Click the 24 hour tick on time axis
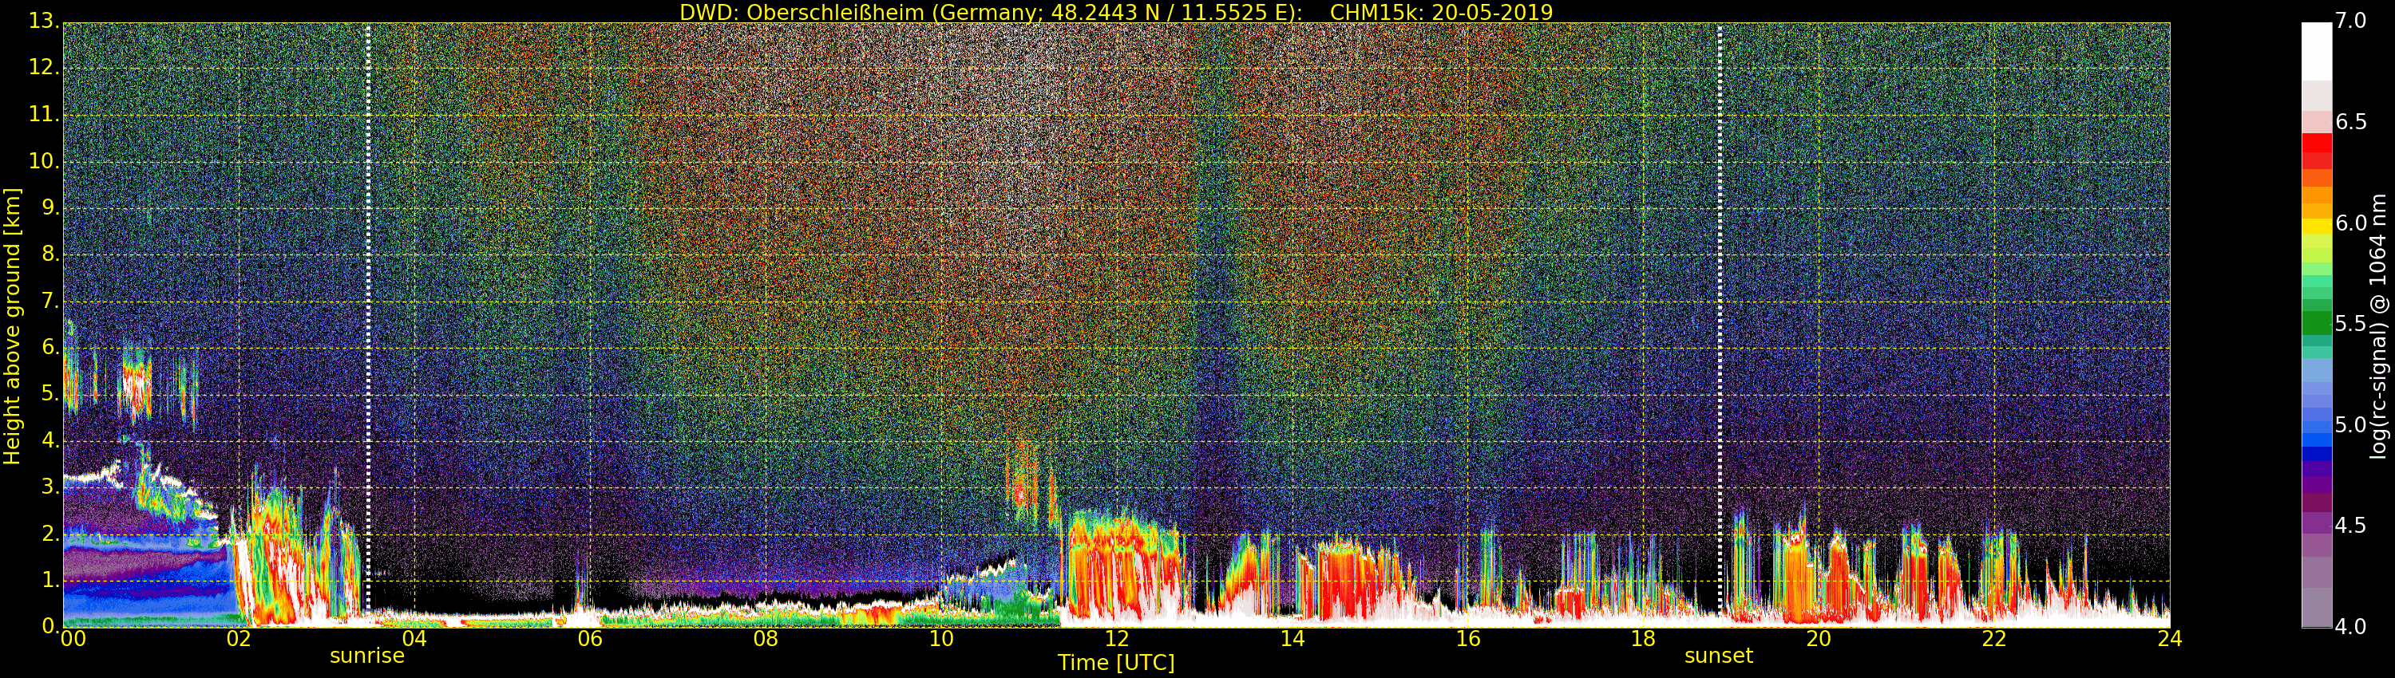Image resolution: width=2395 pixels, height=678 pixels. [x=2169, y=639]
